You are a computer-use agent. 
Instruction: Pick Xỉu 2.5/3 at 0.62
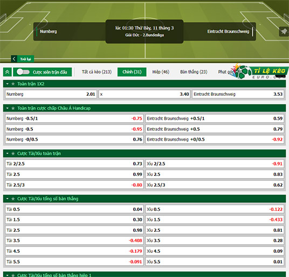[215, 184]
